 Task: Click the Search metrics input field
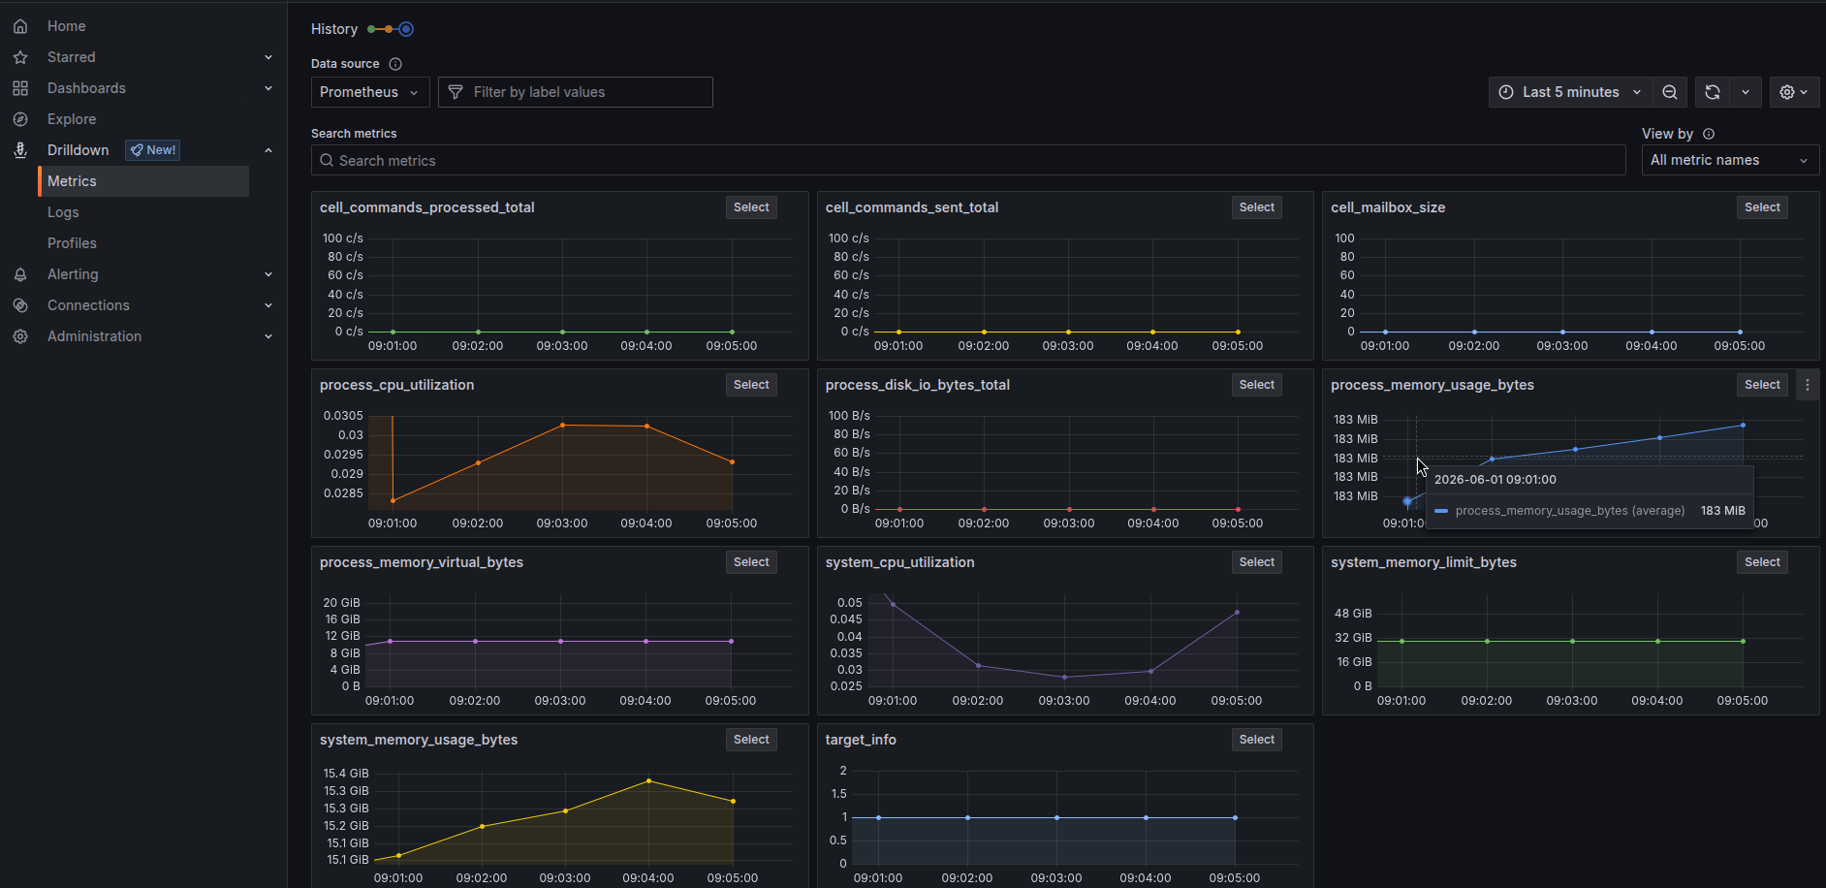968,160
